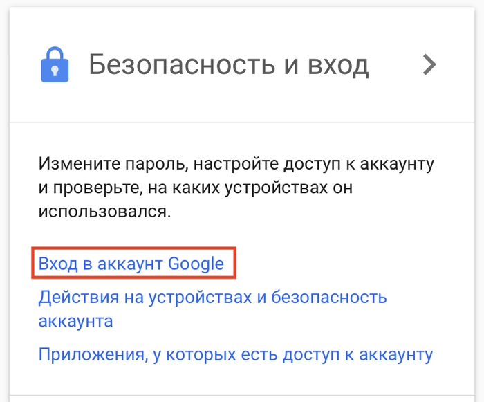Click the word 'использовался.' in the description
The height and width of the screenshot is (402, 484).
[104, 211]
